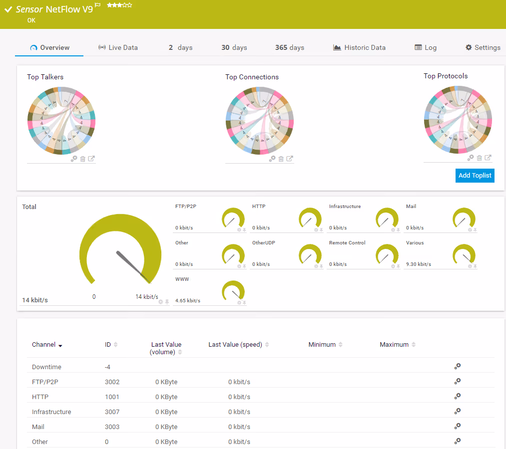This screenshot has height=449, width=506.
Task: Pin the Total gauge to top
Action: coord(167,302)
